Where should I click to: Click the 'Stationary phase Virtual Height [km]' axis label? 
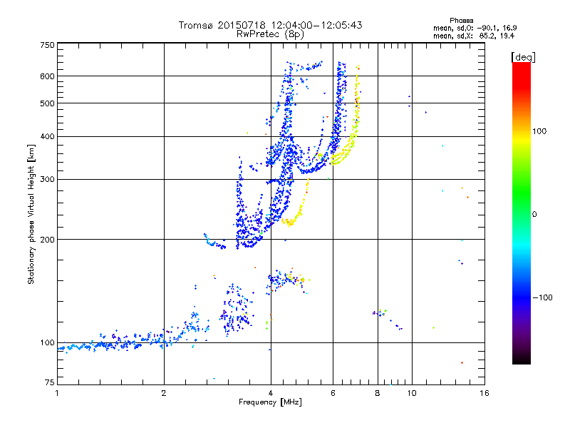(x=31, y=214)
